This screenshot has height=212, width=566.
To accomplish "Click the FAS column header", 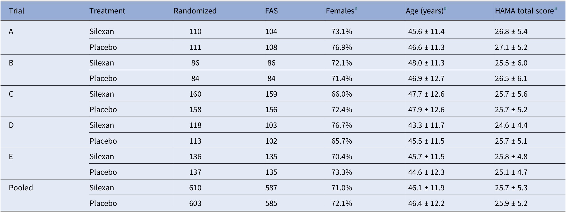I will pos(271,11).
